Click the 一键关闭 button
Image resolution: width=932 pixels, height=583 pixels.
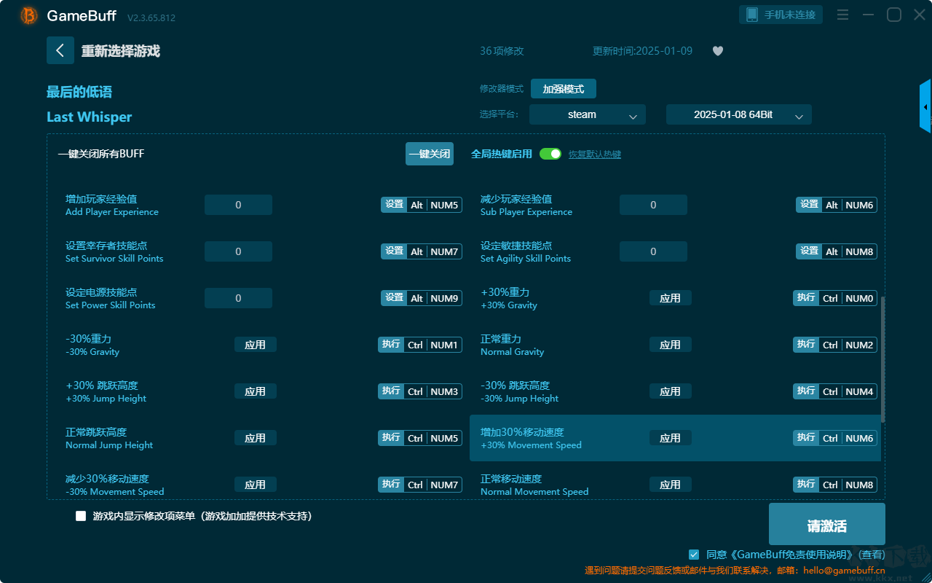(x=430, y=154)
